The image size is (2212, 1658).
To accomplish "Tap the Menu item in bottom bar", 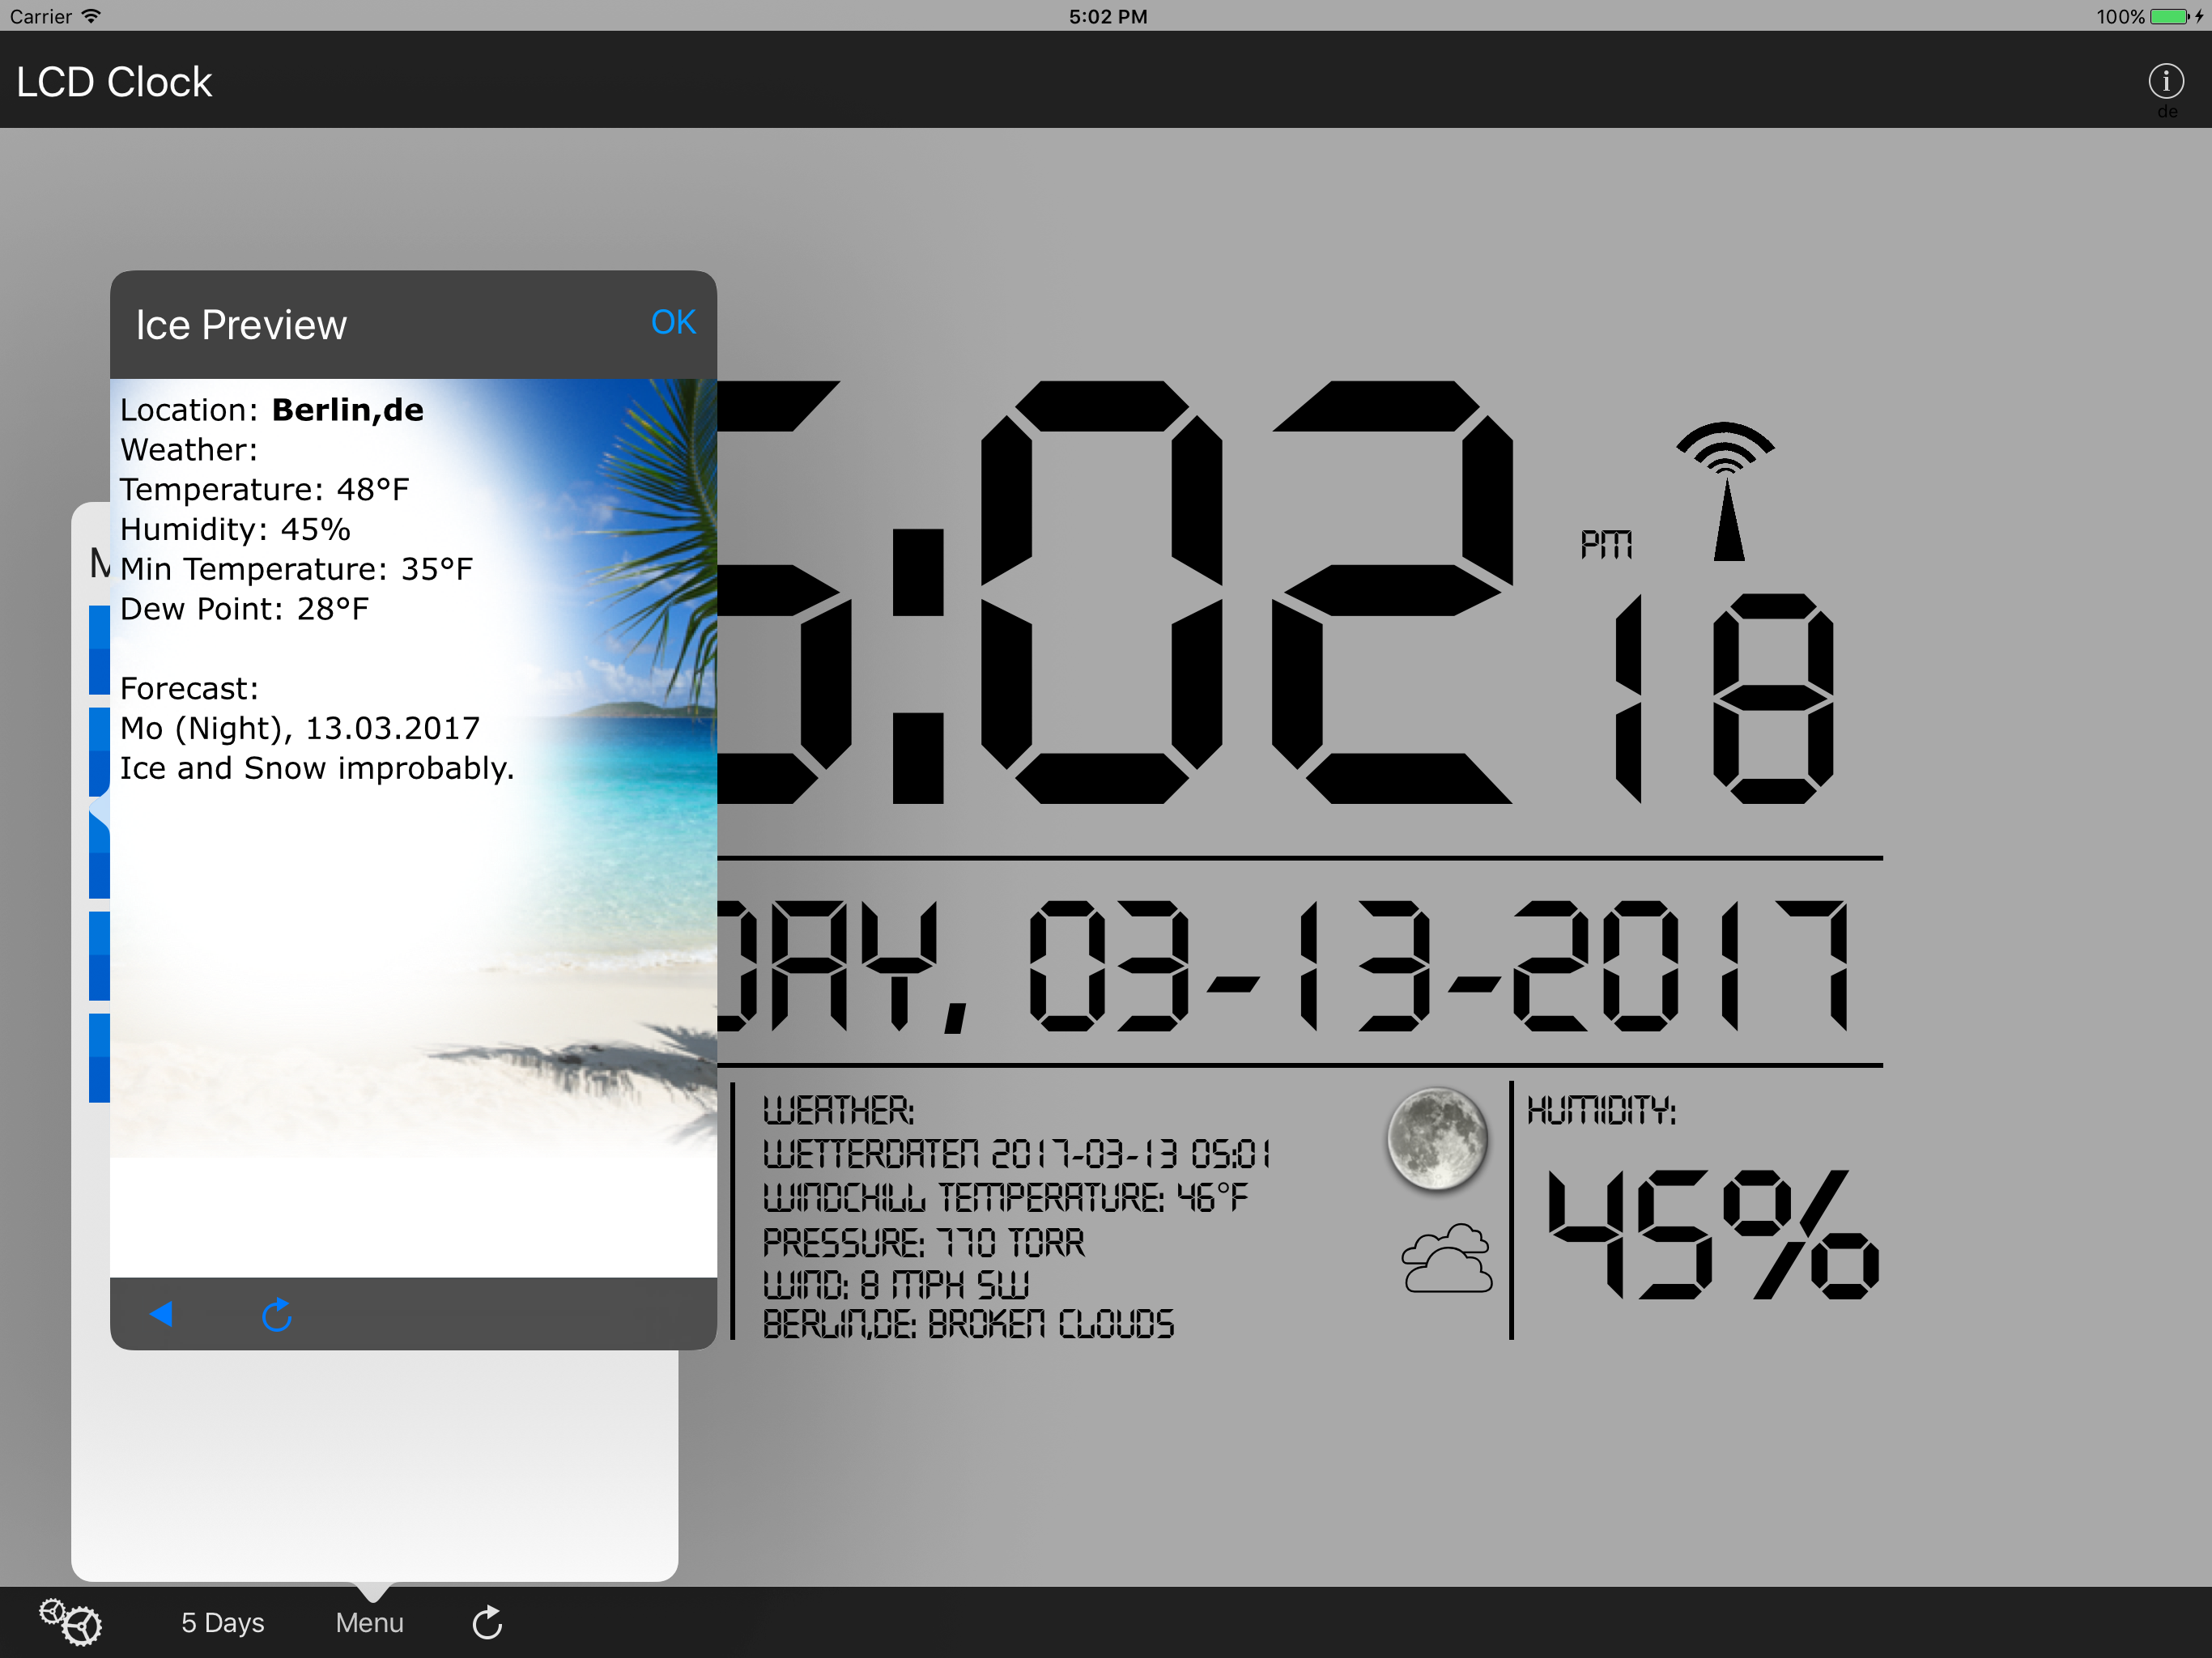I will tap(369, 1622).
